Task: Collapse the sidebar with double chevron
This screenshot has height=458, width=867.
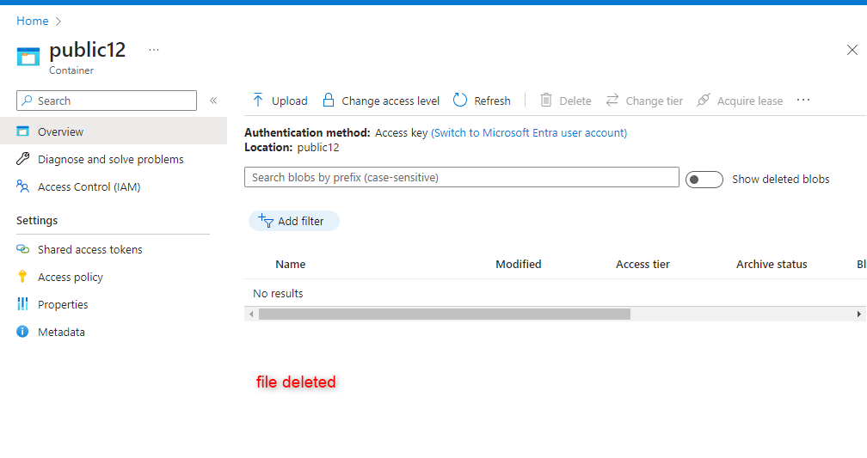Action: point(213,101)
